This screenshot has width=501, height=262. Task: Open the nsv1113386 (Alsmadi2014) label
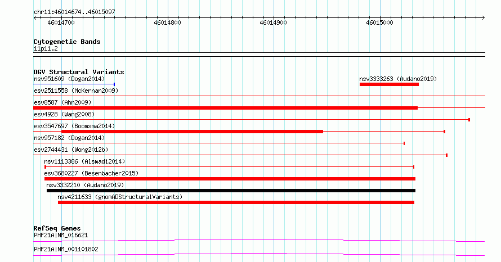(x=84, y=161)
